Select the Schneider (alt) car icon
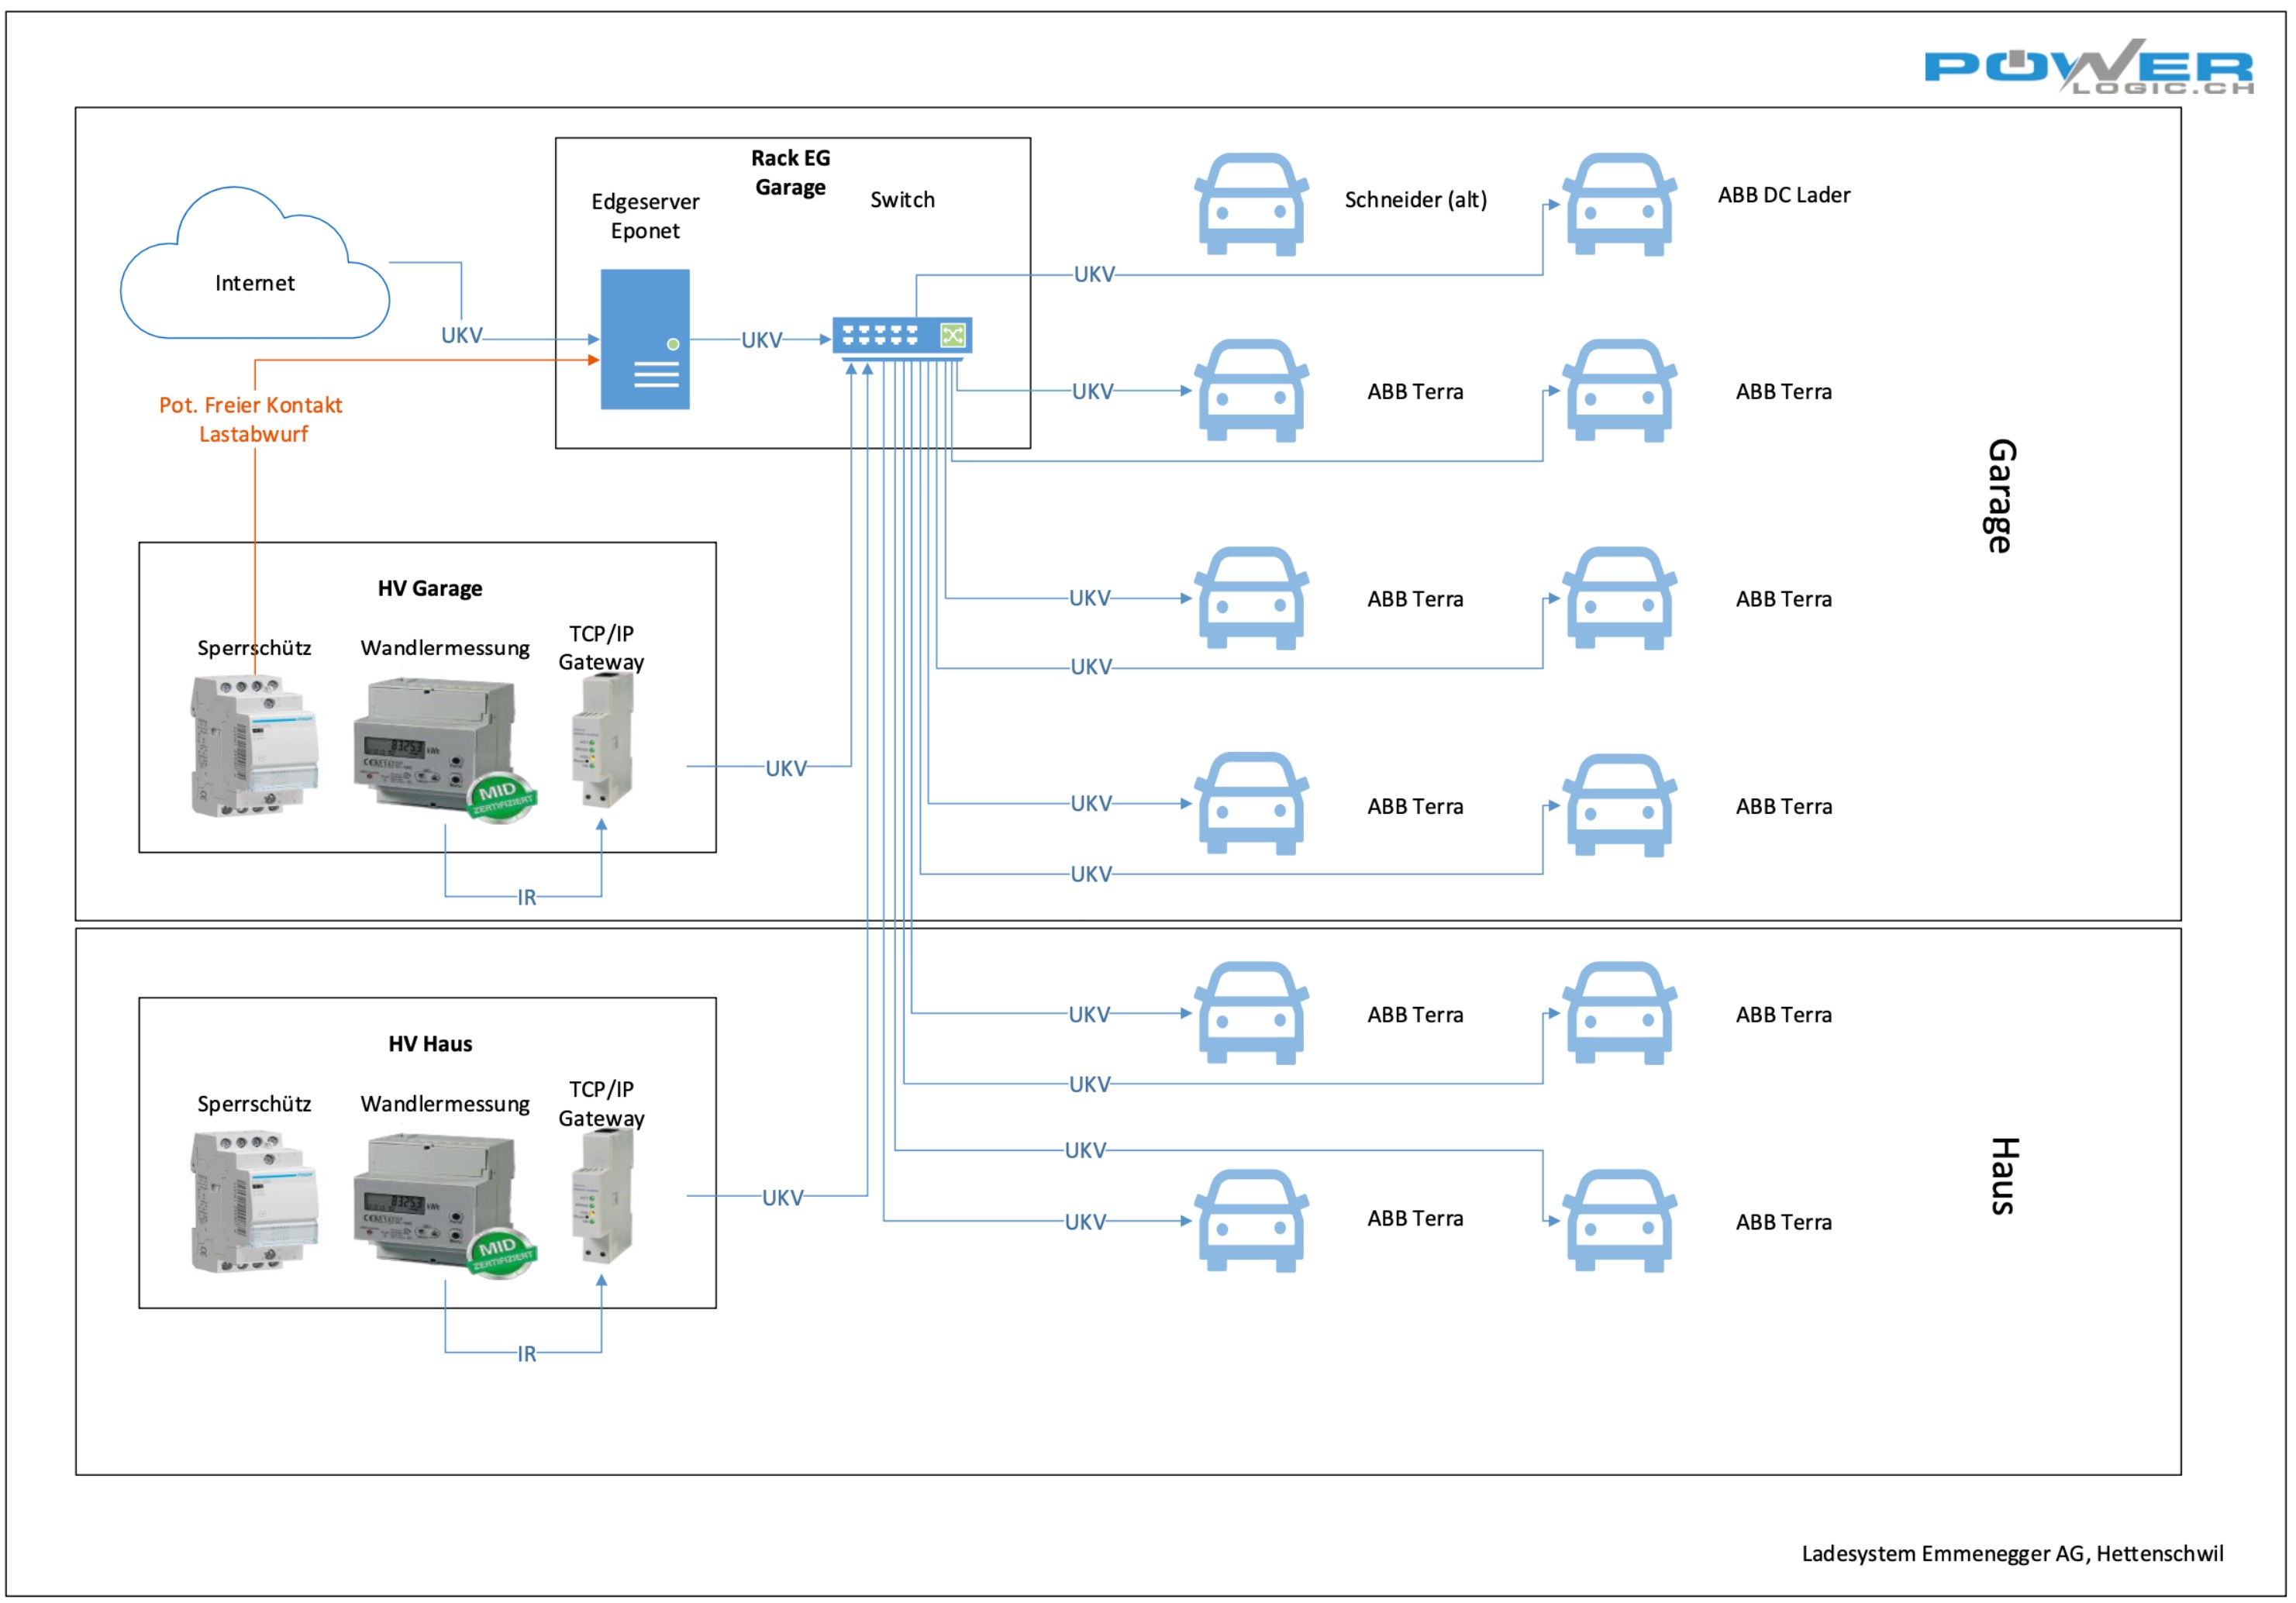2296x1603 pixels. click(x=1252, y=204)
